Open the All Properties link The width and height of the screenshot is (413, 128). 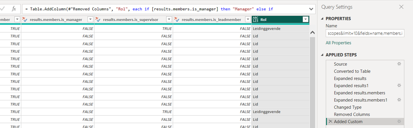click(x=338, y=43)
